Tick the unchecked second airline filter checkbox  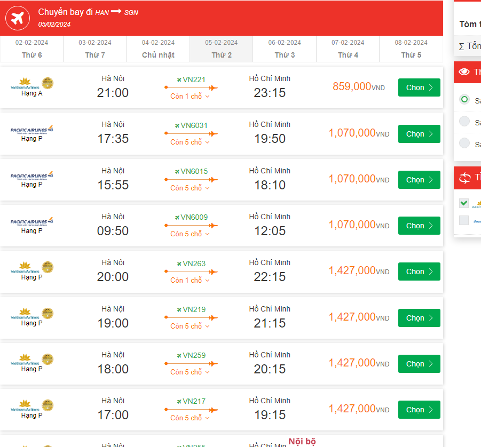coord(464,220)
